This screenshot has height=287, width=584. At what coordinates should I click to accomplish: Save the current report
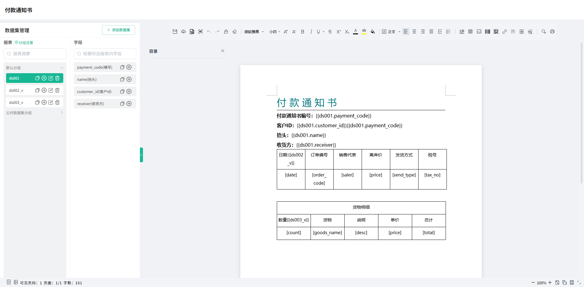click(x=175, y=31)
